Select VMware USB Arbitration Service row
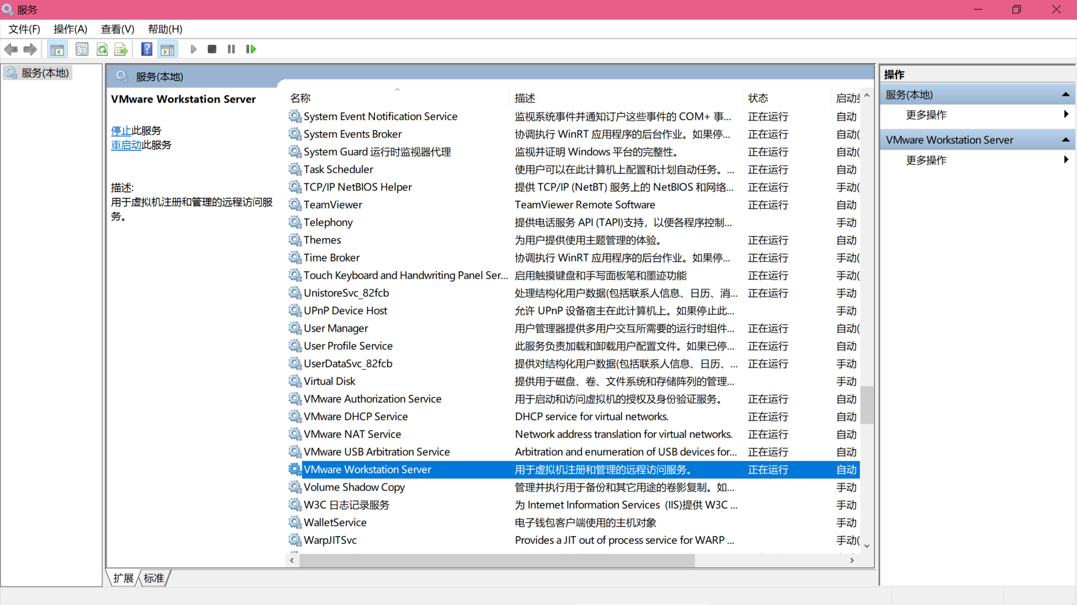1077x605 pixels. (573, 452)
